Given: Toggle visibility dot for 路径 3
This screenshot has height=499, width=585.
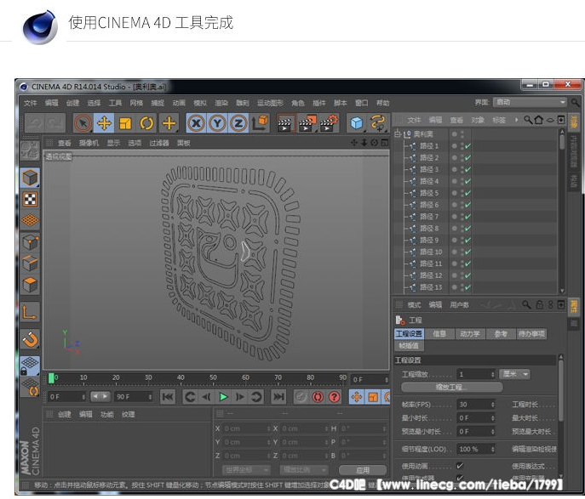Looking at the screenshot, I should 455,169.
